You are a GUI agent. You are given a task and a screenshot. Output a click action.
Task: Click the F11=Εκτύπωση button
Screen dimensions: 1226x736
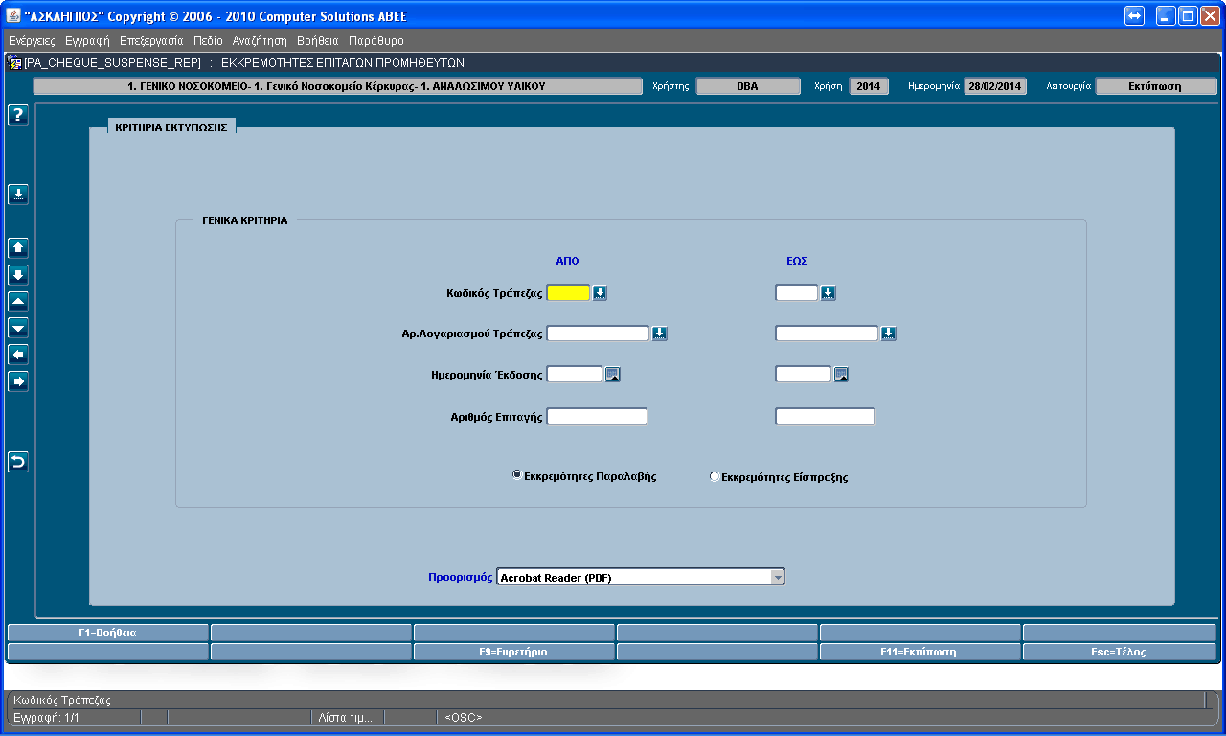[919, 652]
